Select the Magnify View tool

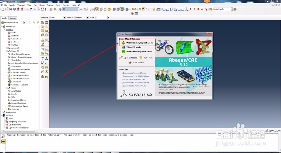[x=35, y=9]
